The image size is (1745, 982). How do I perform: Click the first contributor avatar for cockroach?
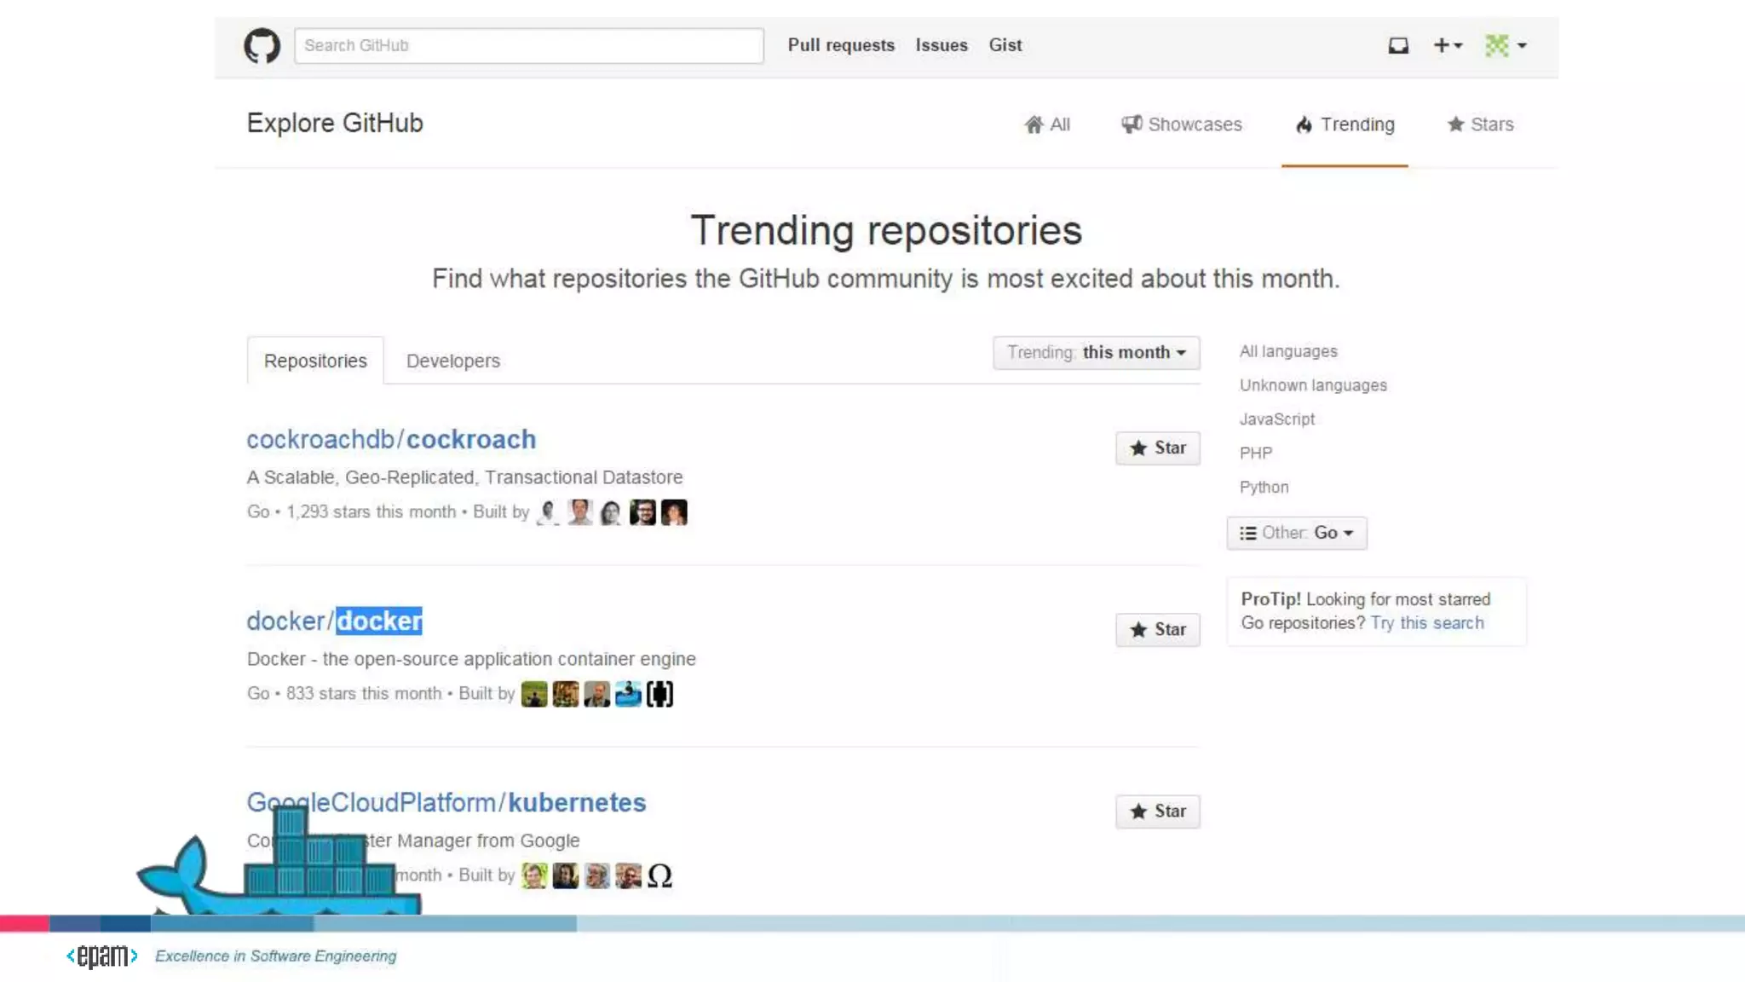click(548, 512)
